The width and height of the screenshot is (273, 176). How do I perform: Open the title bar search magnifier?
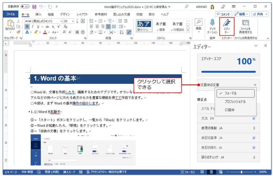pyautogui.click(x=187, y=7)
